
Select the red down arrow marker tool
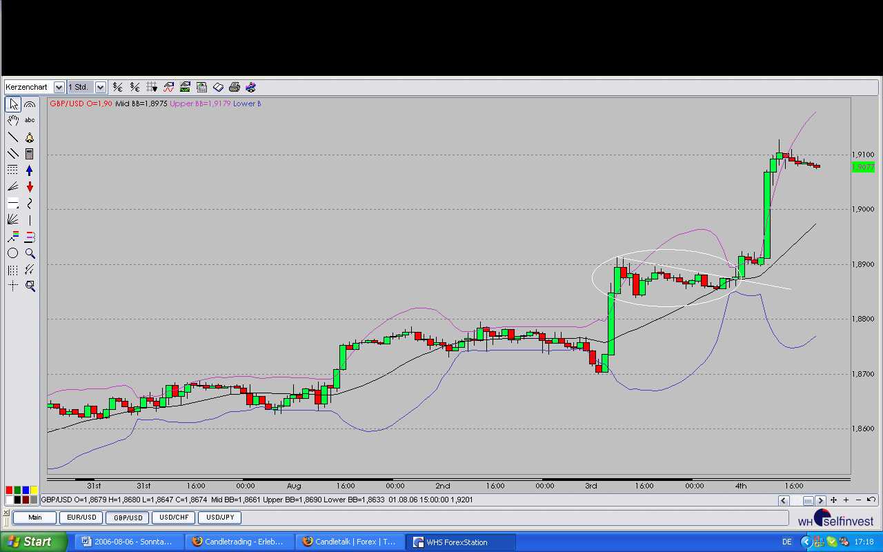point(30,187)
